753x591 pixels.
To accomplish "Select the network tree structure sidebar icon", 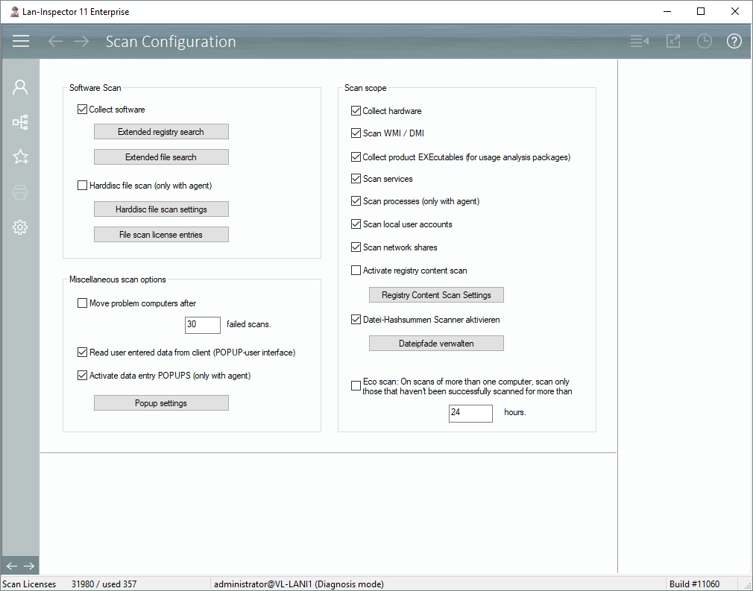I will coord(20,122).
